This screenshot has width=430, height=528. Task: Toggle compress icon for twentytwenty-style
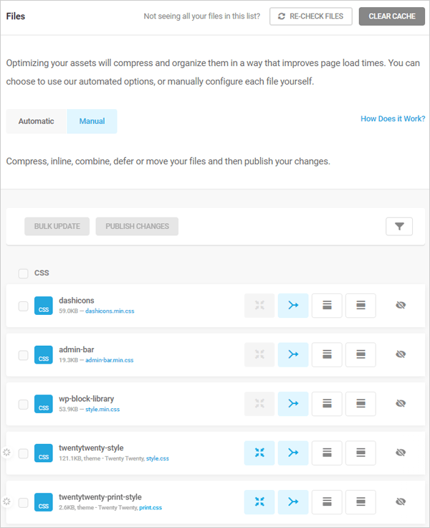pyautogui.click(x=259, y=453)
